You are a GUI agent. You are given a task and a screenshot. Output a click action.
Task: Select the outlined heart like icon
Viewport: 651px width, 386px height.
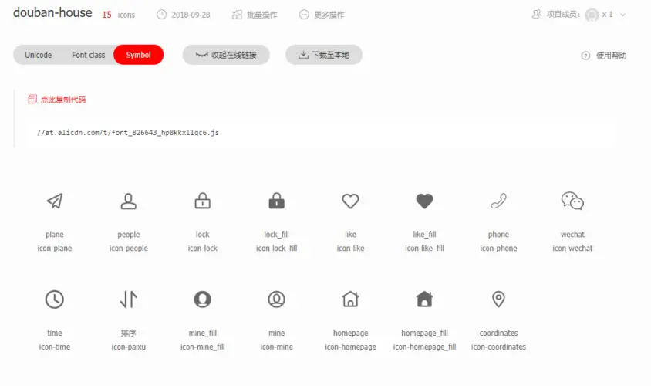(x=350, y=201)
